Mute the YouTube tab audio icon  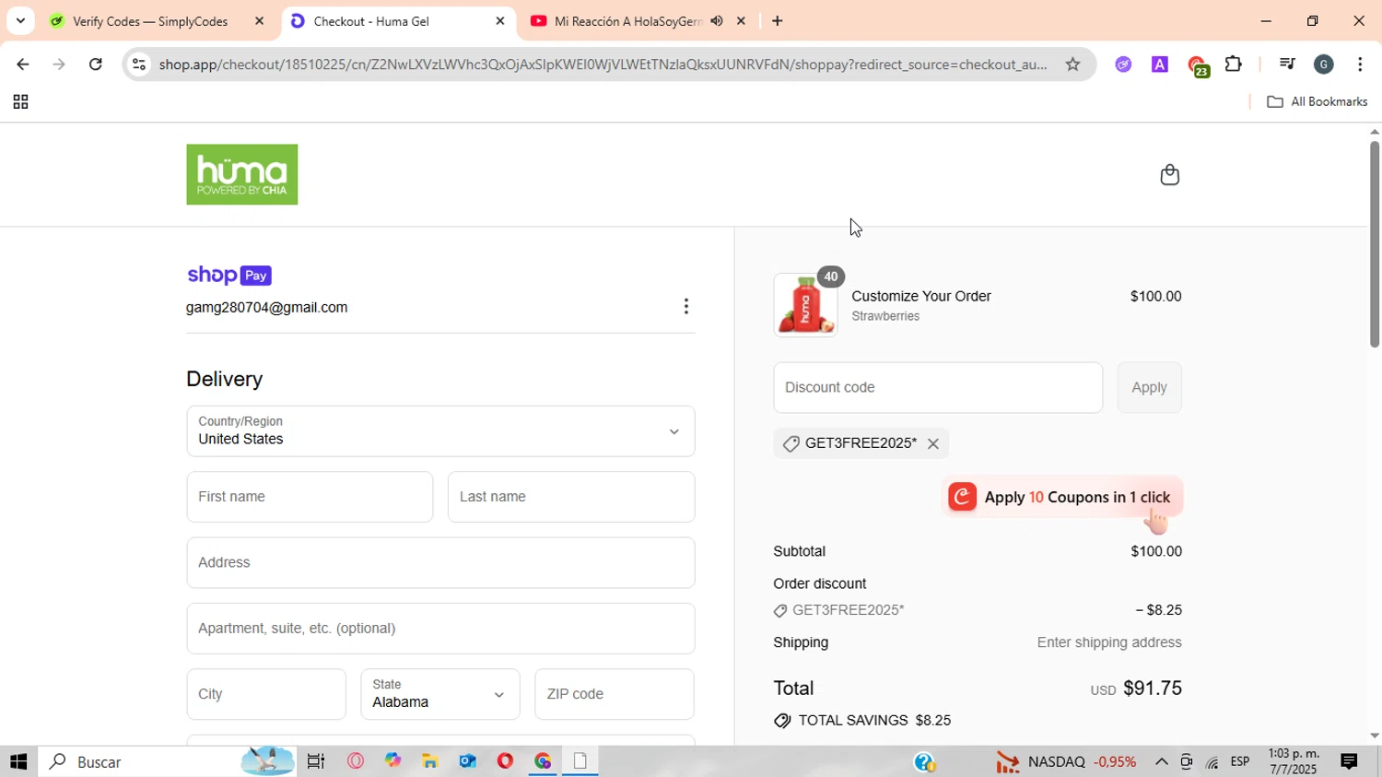coord(716,21)
